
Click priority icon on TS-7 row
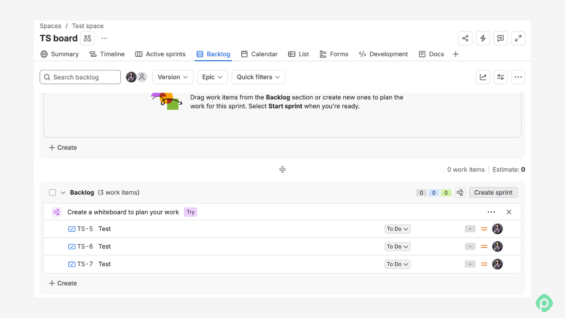coord(484,264)
